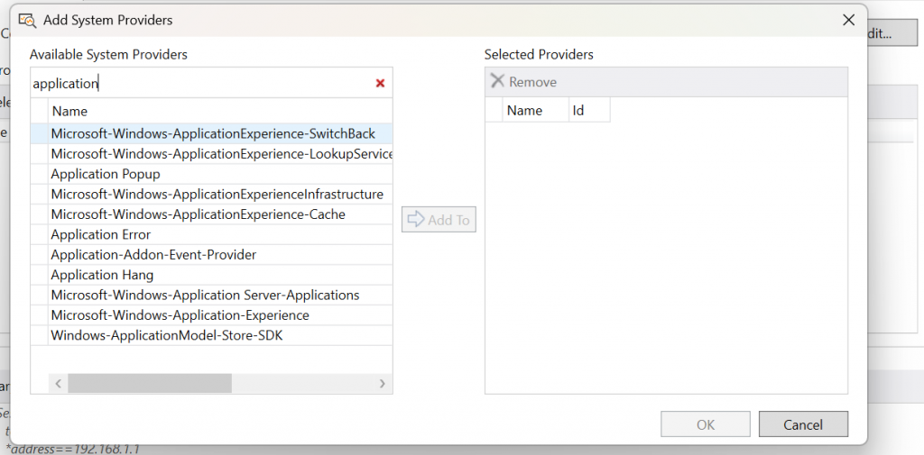Select the Application Hang provider
Viewport: 924px width, 455px height.
(x=212, y=275)
